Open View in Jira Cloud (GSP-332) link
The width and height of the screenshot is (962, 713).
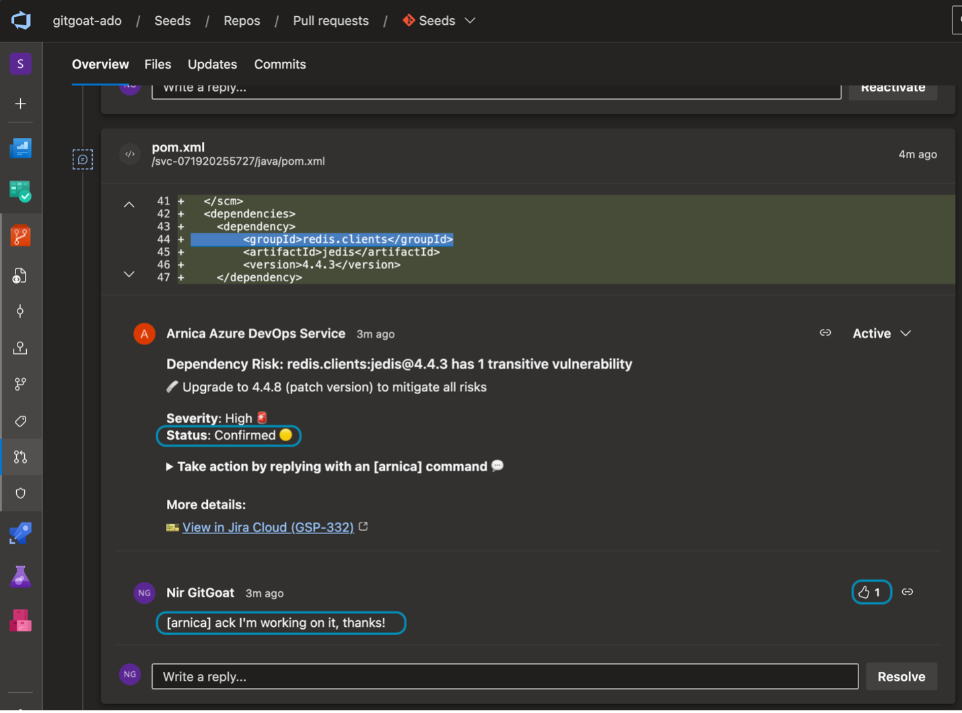coord(268,527)
